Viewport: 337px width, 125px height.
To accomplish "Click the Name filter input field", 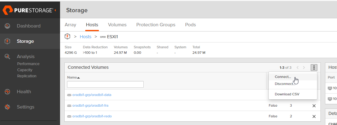I will pyautogui.click(x=105, y=84).
